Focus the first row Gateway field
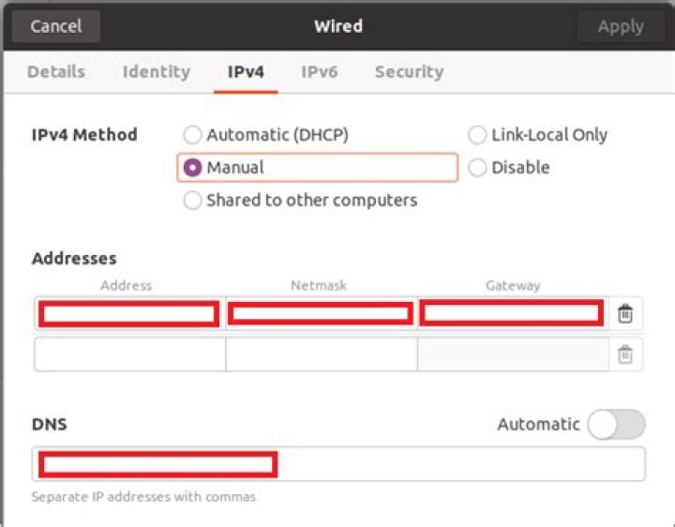The image size is (675, 527). (513, 313)
